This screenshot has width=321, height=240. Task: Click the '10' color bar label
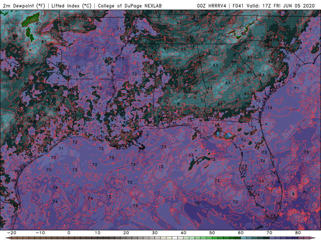pyautogui.click(x=98, y=233)
